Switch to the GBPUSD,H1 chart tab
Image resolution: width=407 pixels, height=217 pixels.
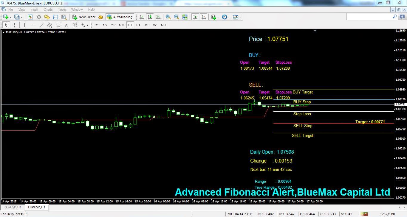click(13, 207)
